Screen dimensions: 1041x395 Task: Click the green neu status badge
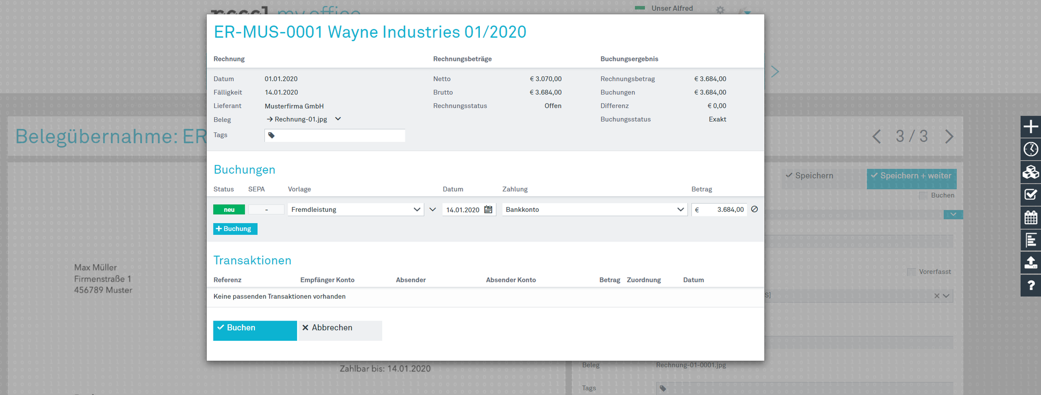click(x=229, y=210)
